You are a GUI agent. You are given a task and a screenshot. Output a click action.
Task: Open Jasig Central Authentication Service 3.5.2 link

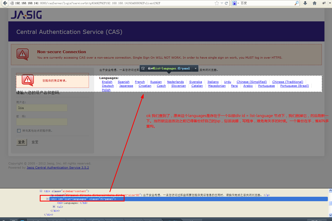(x=58, y=168)
